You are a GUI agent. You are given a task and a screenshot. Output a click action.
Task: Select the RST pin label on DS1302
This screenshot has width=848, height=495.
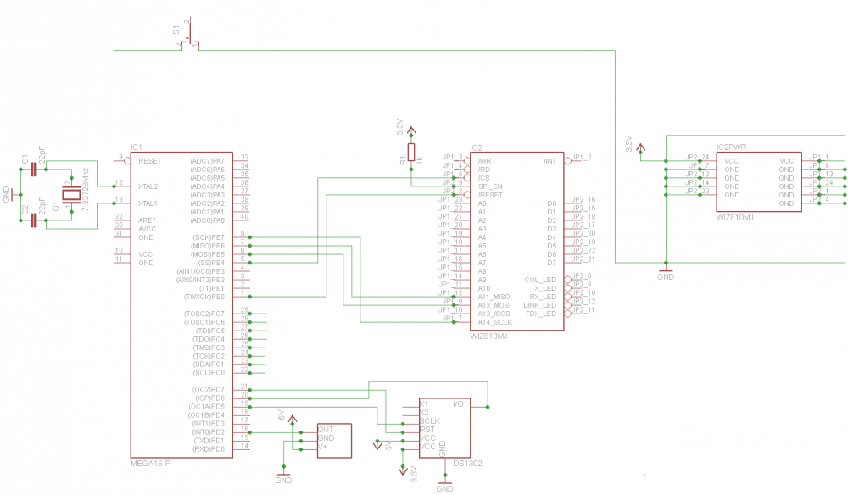427,430
